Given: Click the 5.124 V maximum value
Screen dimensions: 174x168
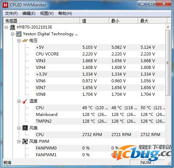Looking at the screenshot, I should [148, 47].
